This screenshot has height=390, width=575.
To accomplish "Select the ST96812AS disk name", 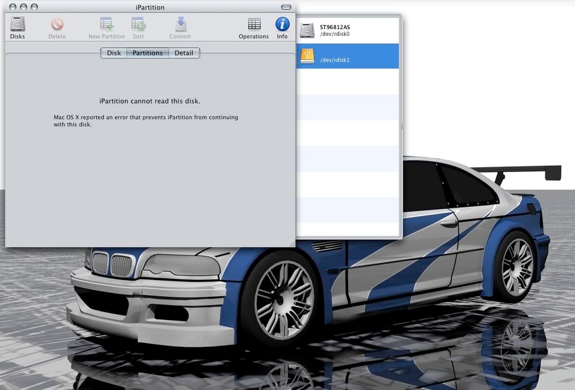I will (335, 27).
